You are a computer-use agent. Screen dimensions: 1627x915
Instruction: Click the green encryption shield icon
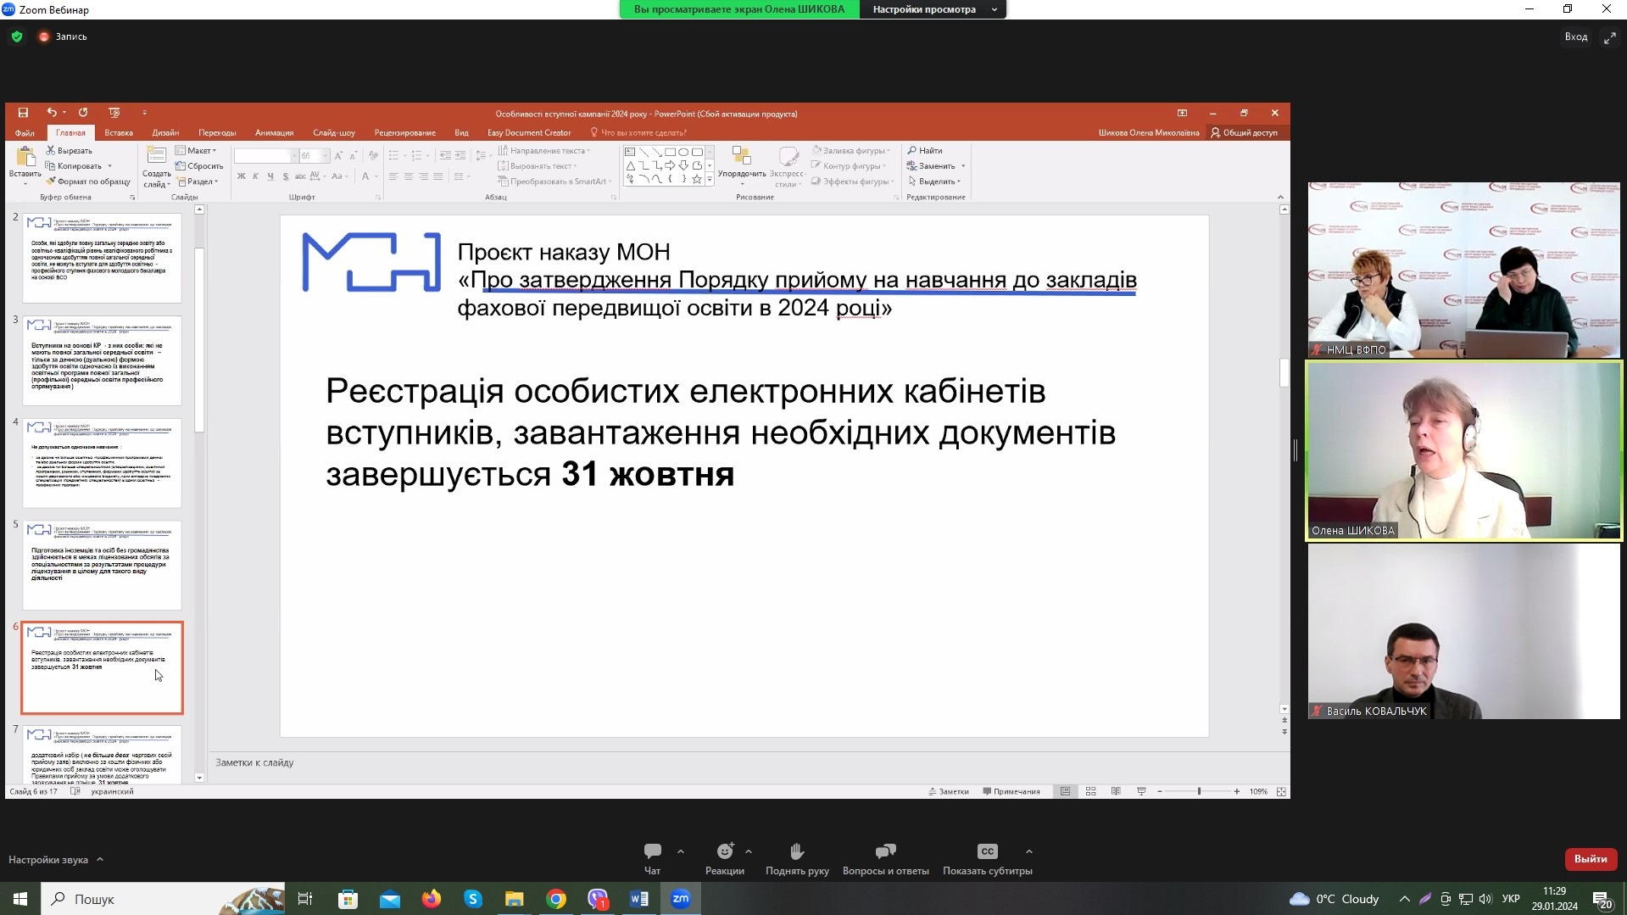[x=17, y=36]
